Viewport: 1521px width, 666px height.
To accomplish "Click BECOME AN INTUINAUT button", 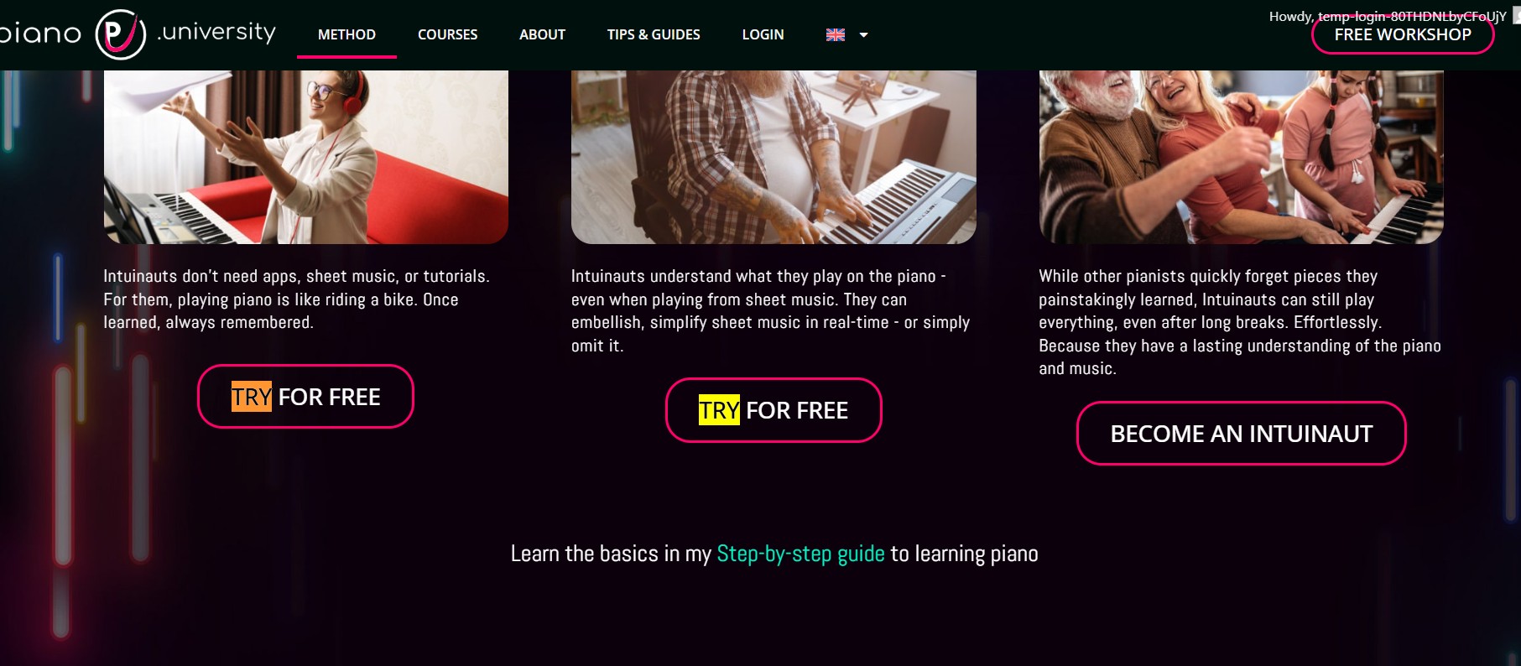I will click(x=1241, y=434).
